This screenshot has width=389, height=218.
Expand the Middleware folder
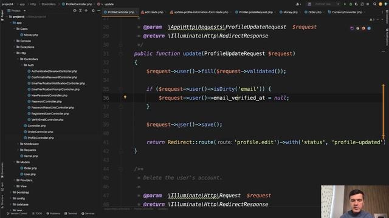click(18, 144)
